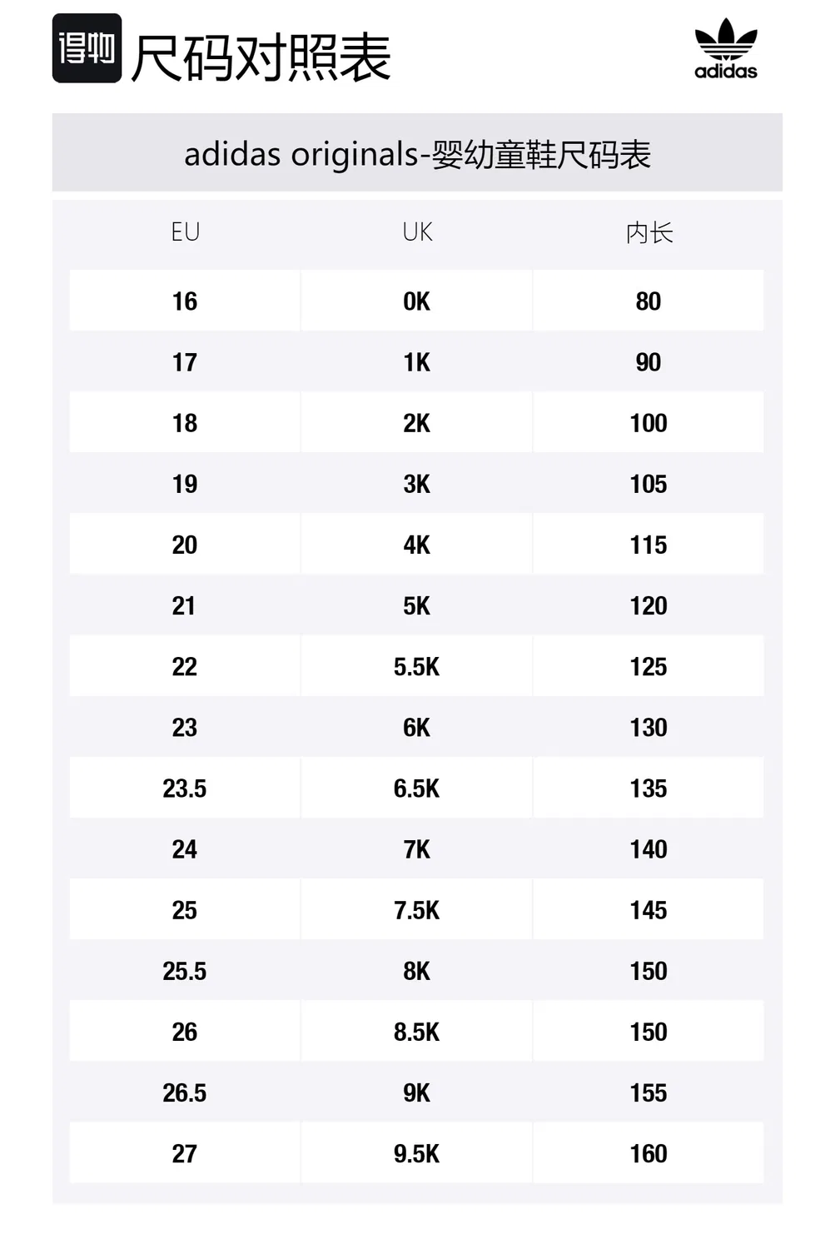Click inner length 160 cell
The height and width of the screenshot is (1249, 835).
tap(649, 1152)
